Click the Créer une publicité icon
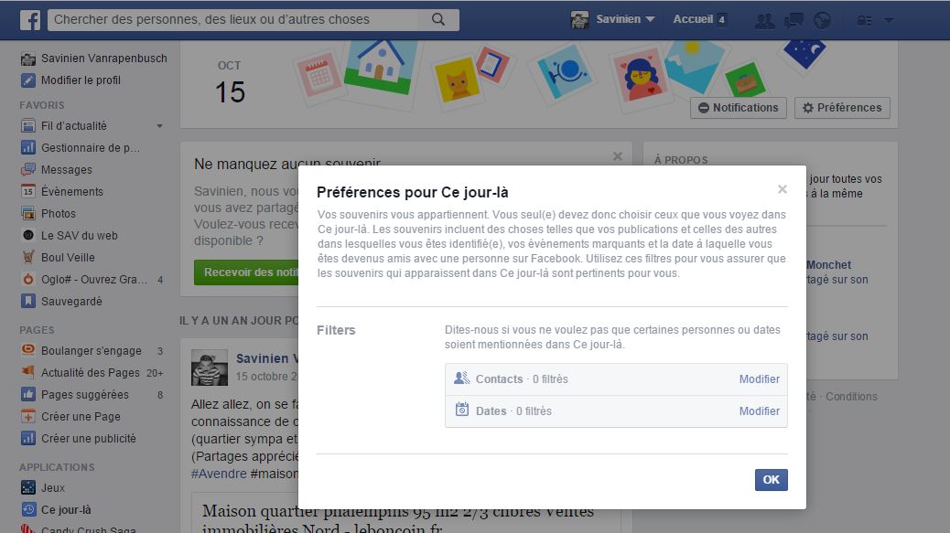Screen dimensions: 950x533 coord(27,438)
